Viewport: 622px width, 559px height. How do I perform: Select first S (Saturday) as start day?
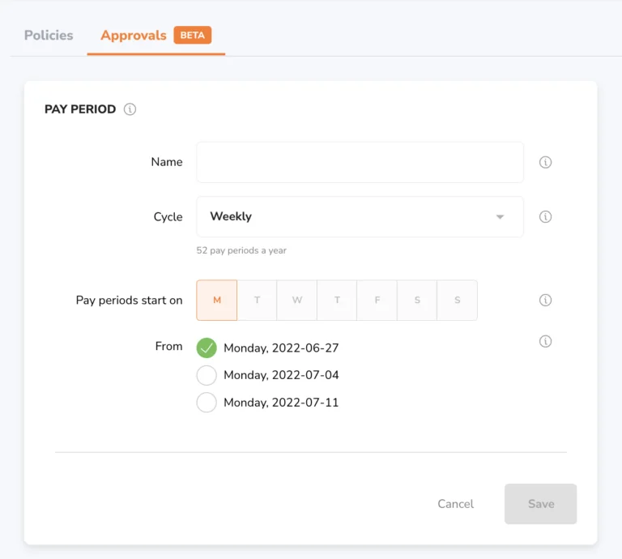click(417, 301)
